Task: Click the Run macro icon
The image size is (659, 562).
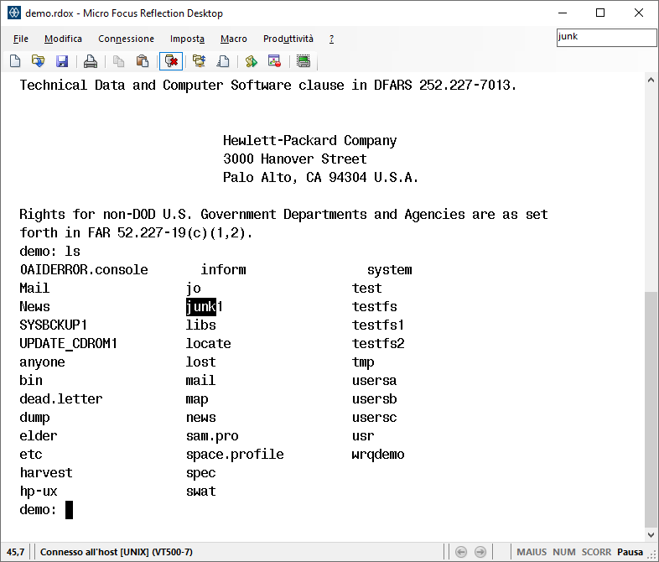Action: (x=251, y=61)
